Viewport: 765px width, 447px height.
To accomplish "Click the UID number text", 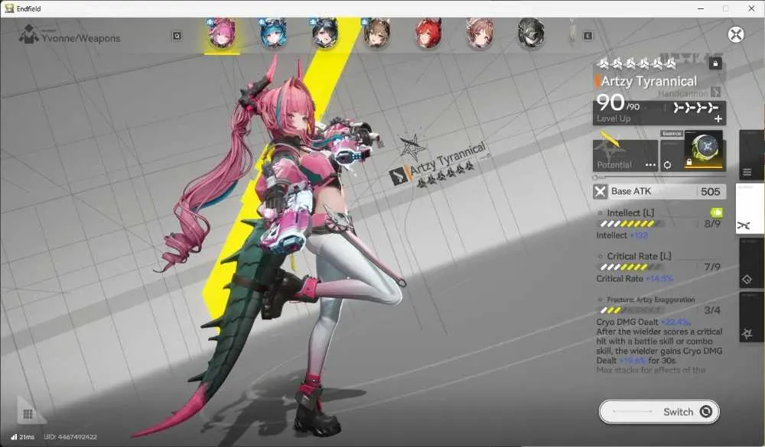I will coord(70,437).
